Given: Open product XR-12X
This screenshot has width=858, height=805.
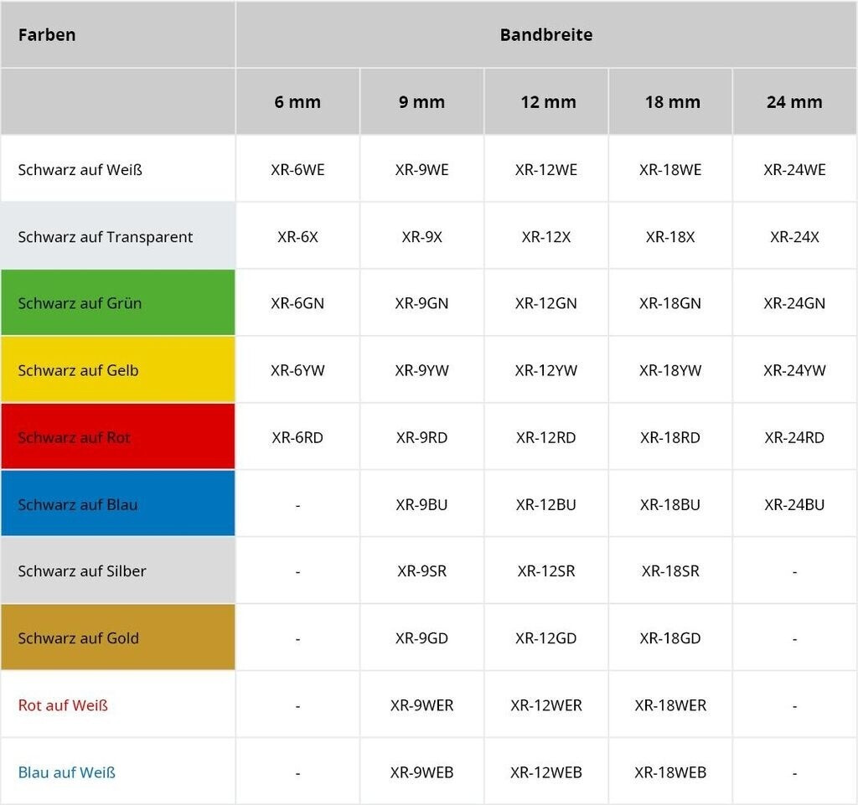Looking at the screenshot, I should pyautogui.click(x=545, y=237).
